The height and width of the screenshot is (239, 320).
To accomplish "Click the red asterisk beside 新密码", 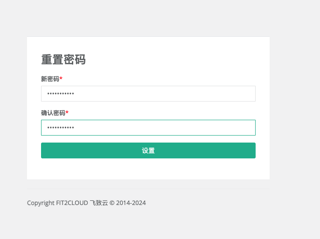I will [x=61, y=78].
